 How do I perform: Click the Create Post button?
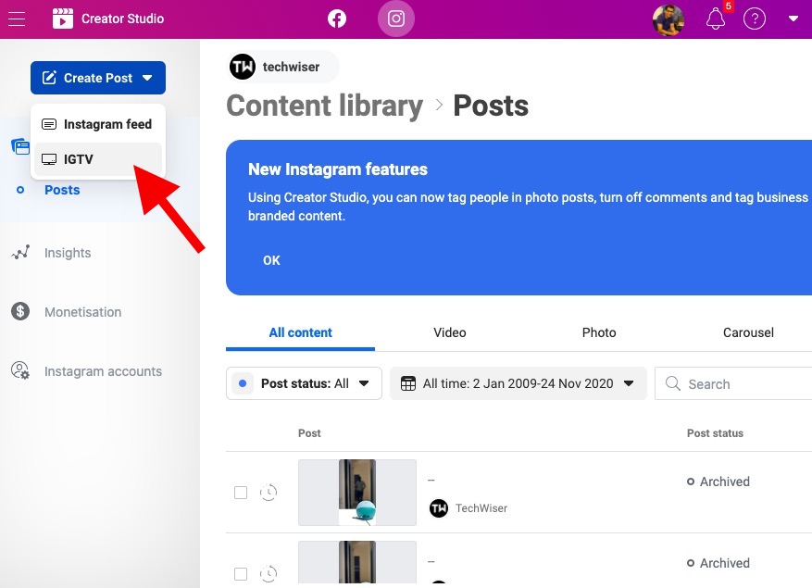pyautogui.click(x=98, y=78)
